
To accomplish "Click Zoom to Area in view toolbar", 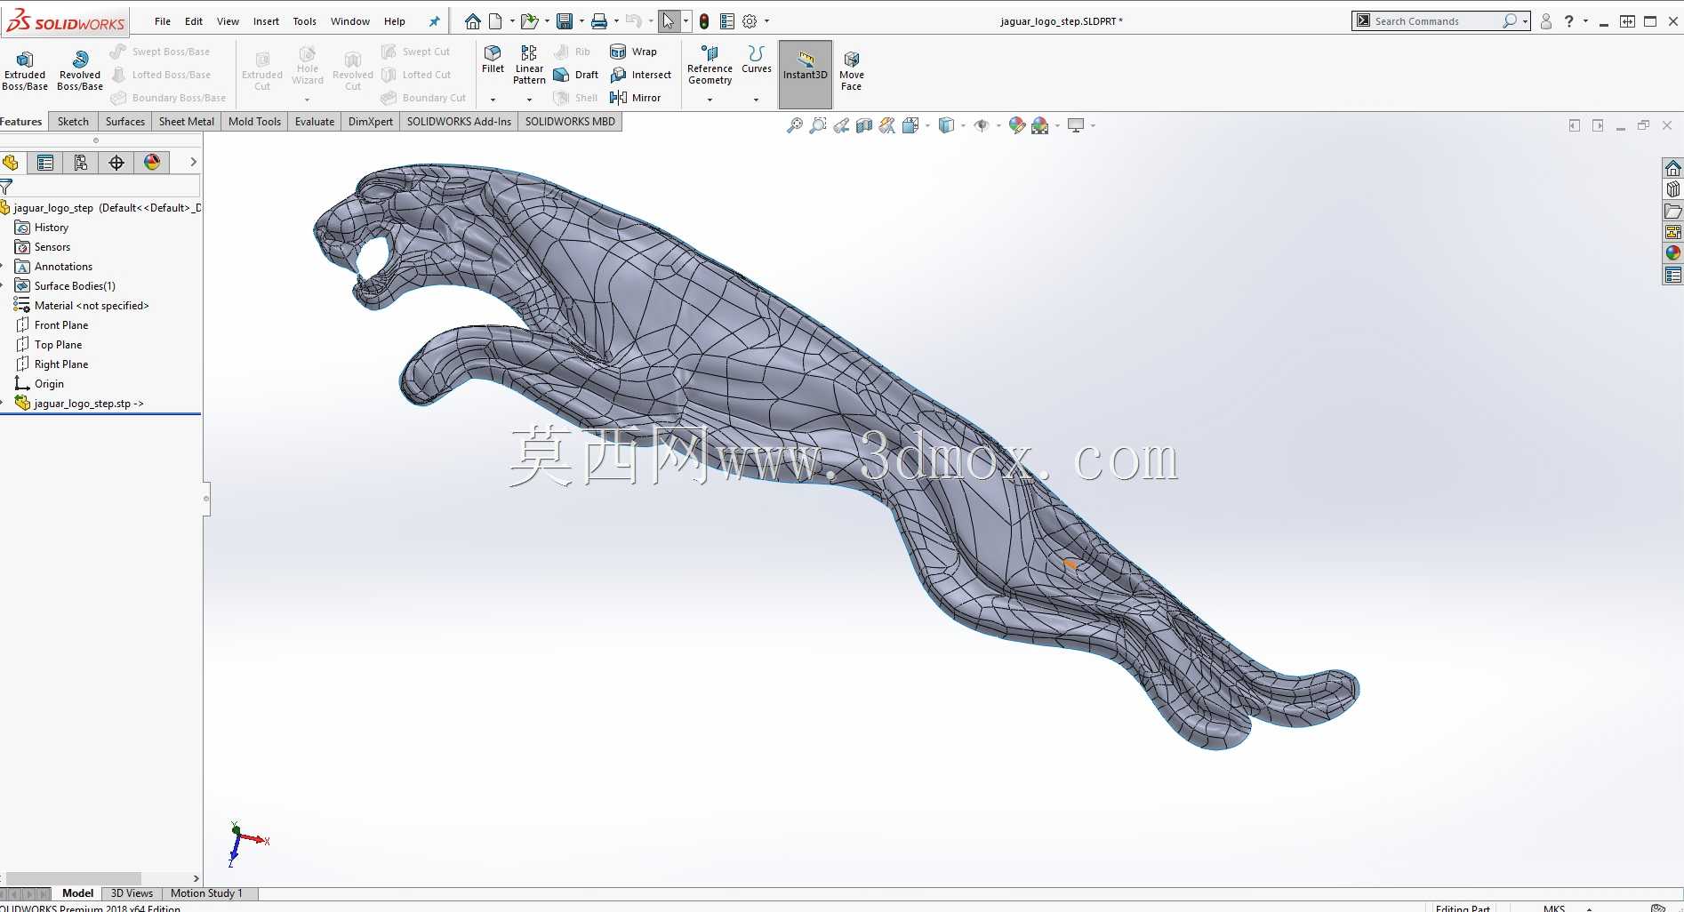I will coord(818,125).
